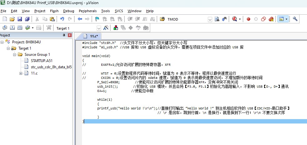The width and height of the screenshot is (307, 145).
Task: Launch the Pack Installer icon
Action: pos(146,28)
